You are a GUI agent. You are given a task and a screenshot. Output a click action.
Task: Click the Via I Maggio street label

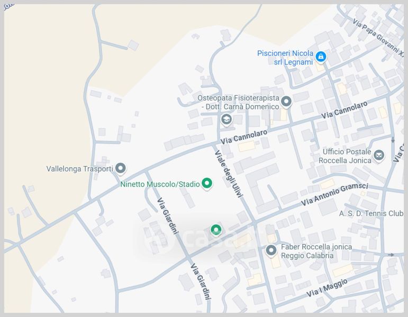(x=327, y=287)
